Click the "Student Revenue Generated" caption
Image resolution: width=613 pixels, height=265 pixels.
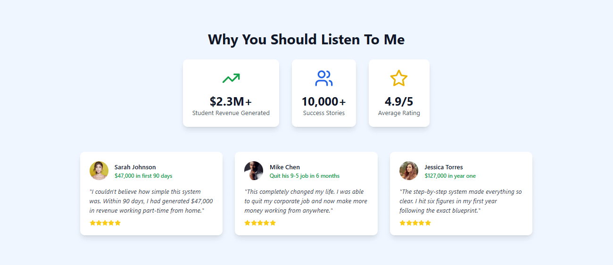coord(231,113)
